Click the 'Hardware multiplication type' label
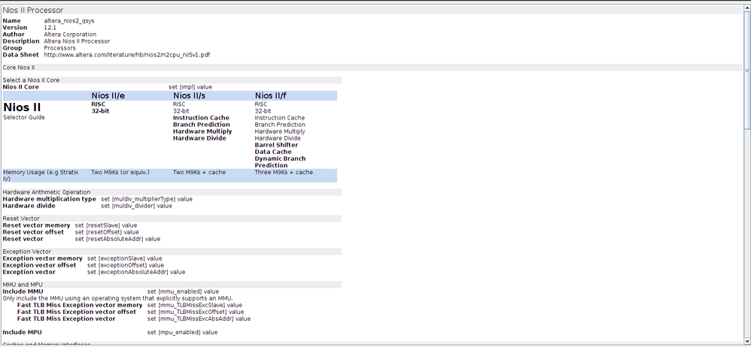The width and height of the screenshot is (751, 347). (50, 199)
